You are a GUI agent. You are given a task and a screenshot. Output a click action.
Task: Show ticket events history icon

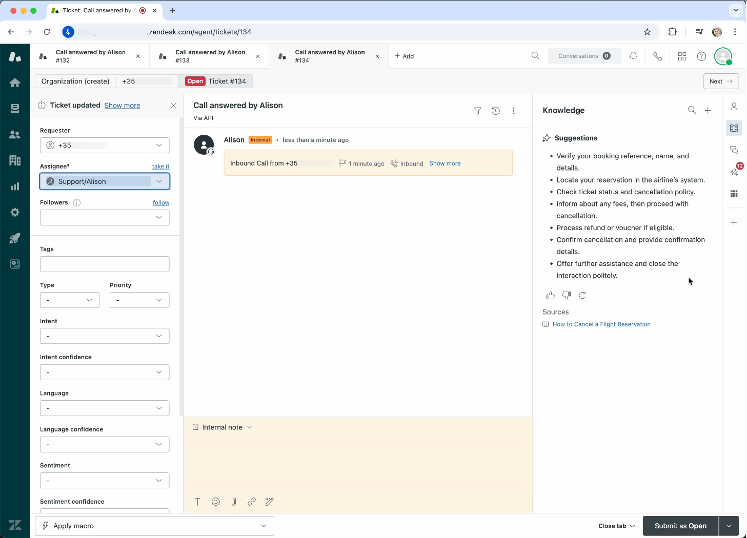(496, 111)
